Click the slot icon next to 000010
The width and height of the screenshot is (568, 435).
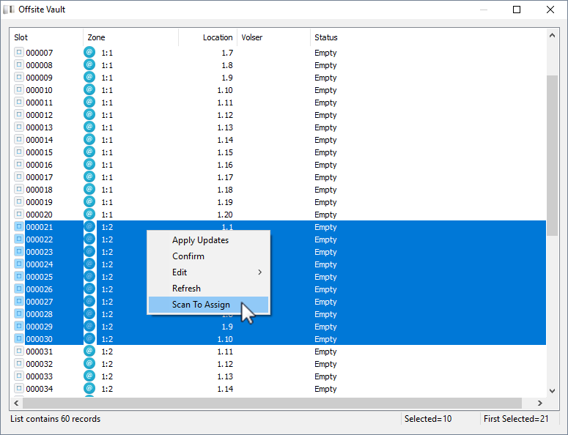19,89
